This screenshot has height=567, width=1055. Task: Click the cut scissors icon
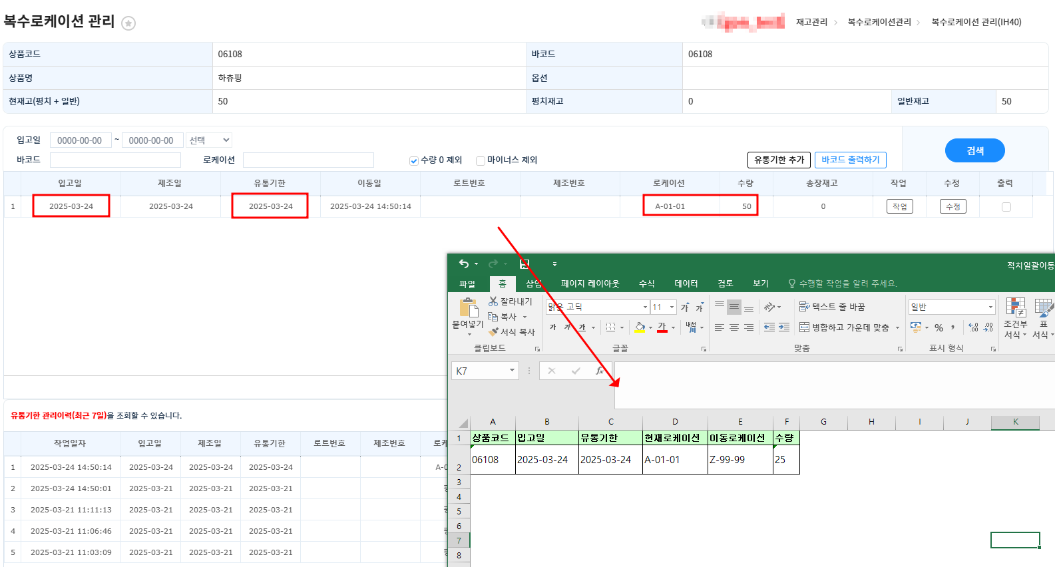pyautogui.click(x=493, y=301)
